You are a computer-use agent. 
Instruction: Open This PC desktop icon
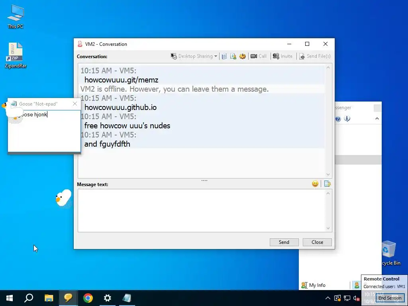(x=16, y=16)
